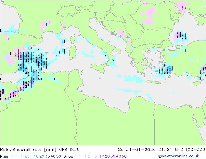Click the Rain legend value 30

47,156
